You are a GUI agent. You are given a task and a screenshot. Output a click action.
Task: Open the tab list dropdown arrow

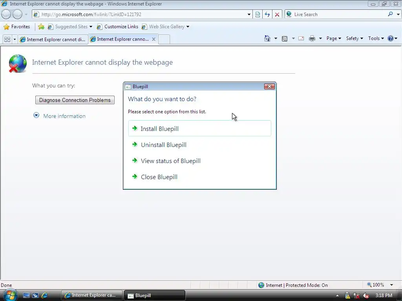pos(15,40)
